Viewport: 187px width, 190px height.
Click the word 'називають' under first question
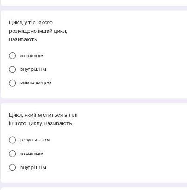(x=23, y=39)
